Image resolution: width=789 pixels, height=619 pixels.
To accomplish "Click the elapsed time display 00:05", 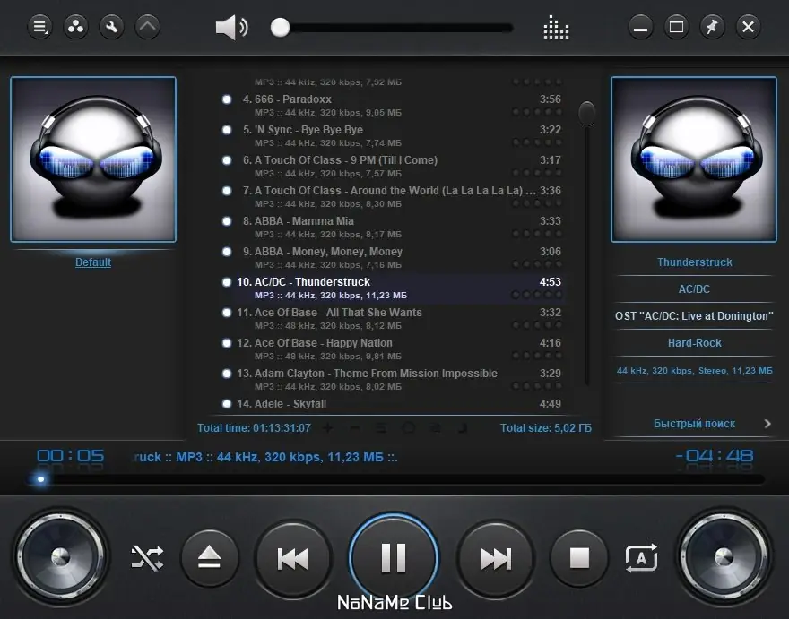I will click(x=71, y=456).
